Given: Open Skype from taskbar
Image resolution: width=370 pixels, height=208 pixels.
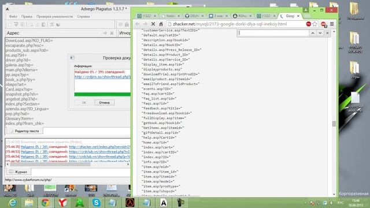Looking at the screenshot, I should pyautogui.click(x=96, y=203).
